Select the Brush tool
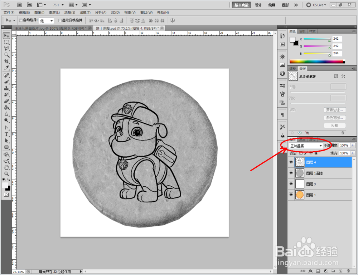The image size is (358, 275). [6, 82]
